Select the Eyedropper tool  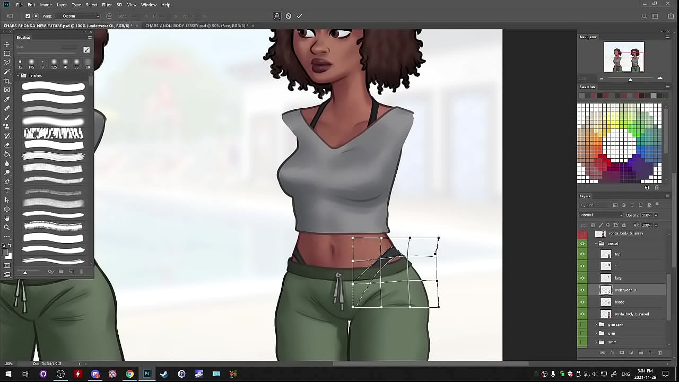pos(7,99)
